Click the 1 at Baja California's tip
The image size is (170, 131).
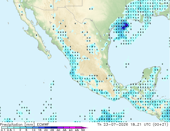[49, 55]
